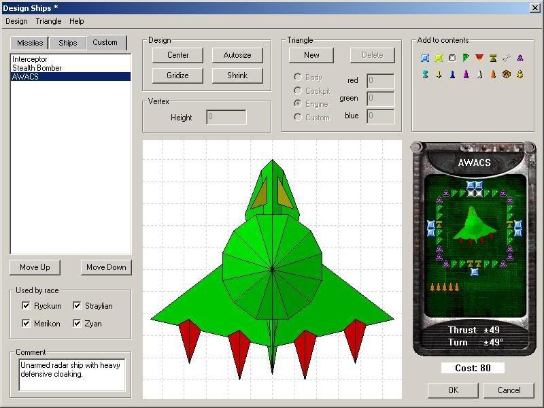This screenshot has height=408, width=544.
Task: Click the blue color value field
Action: click(381, 116)
